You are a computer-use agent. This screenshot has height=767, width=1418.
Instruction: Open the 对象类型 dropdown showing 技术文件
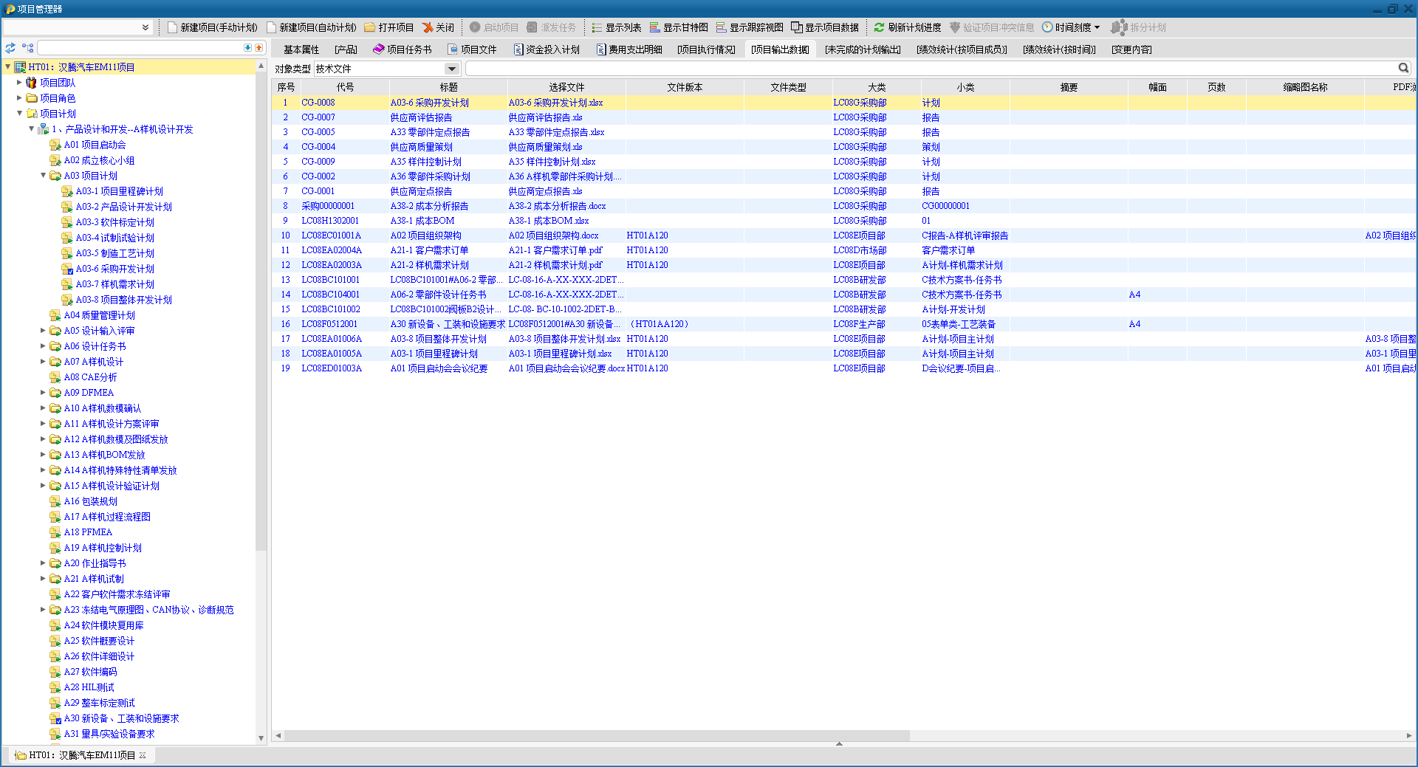(451, 69)
